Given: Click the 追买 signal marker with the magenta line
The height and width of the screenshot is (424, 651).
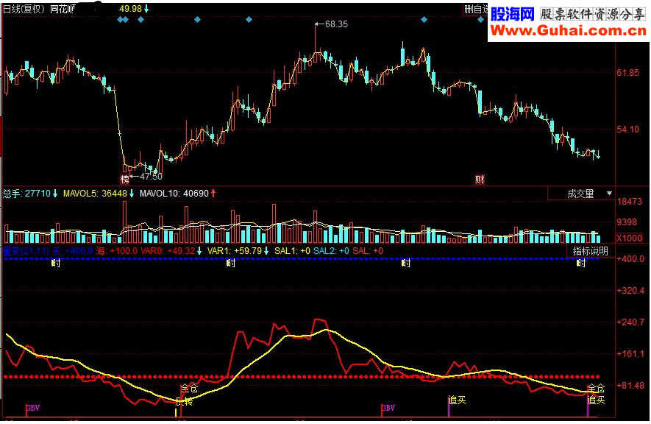Looking at the screenshot, I should coord(457,400).
